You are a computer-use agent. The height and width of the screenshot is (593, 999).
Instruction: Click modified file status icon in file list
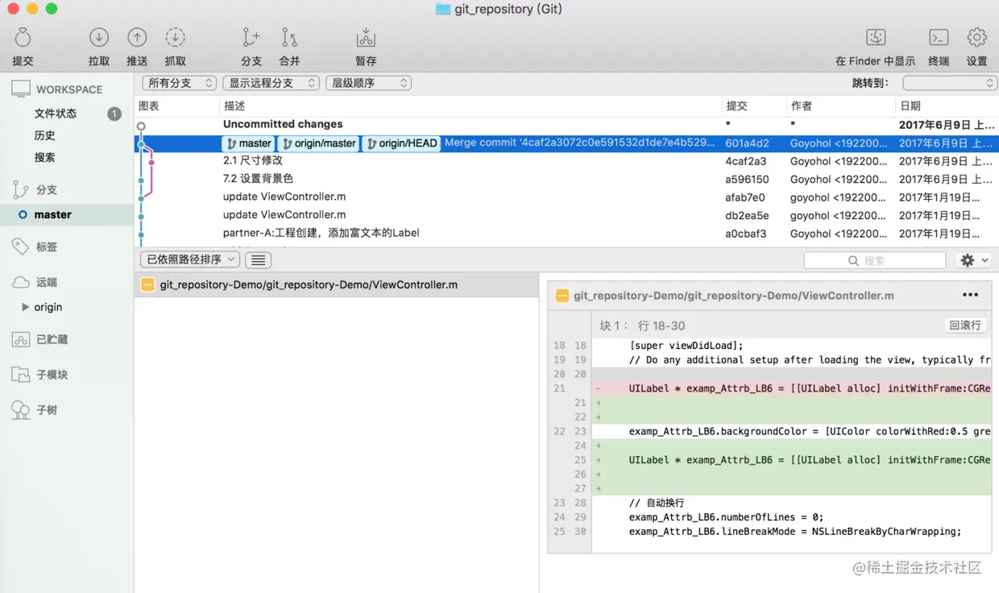click(x=147, y=284)
